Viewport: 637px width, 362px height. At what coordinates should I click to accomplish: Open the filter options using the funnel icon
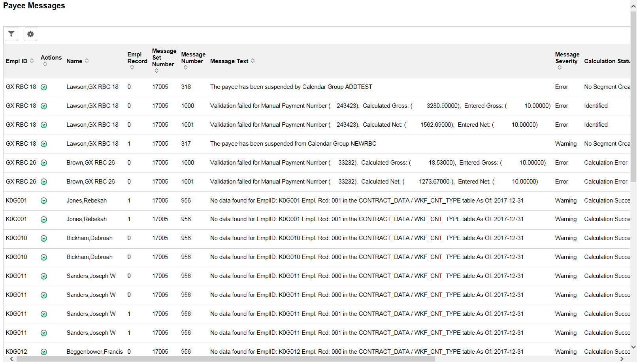coord(11,34)
